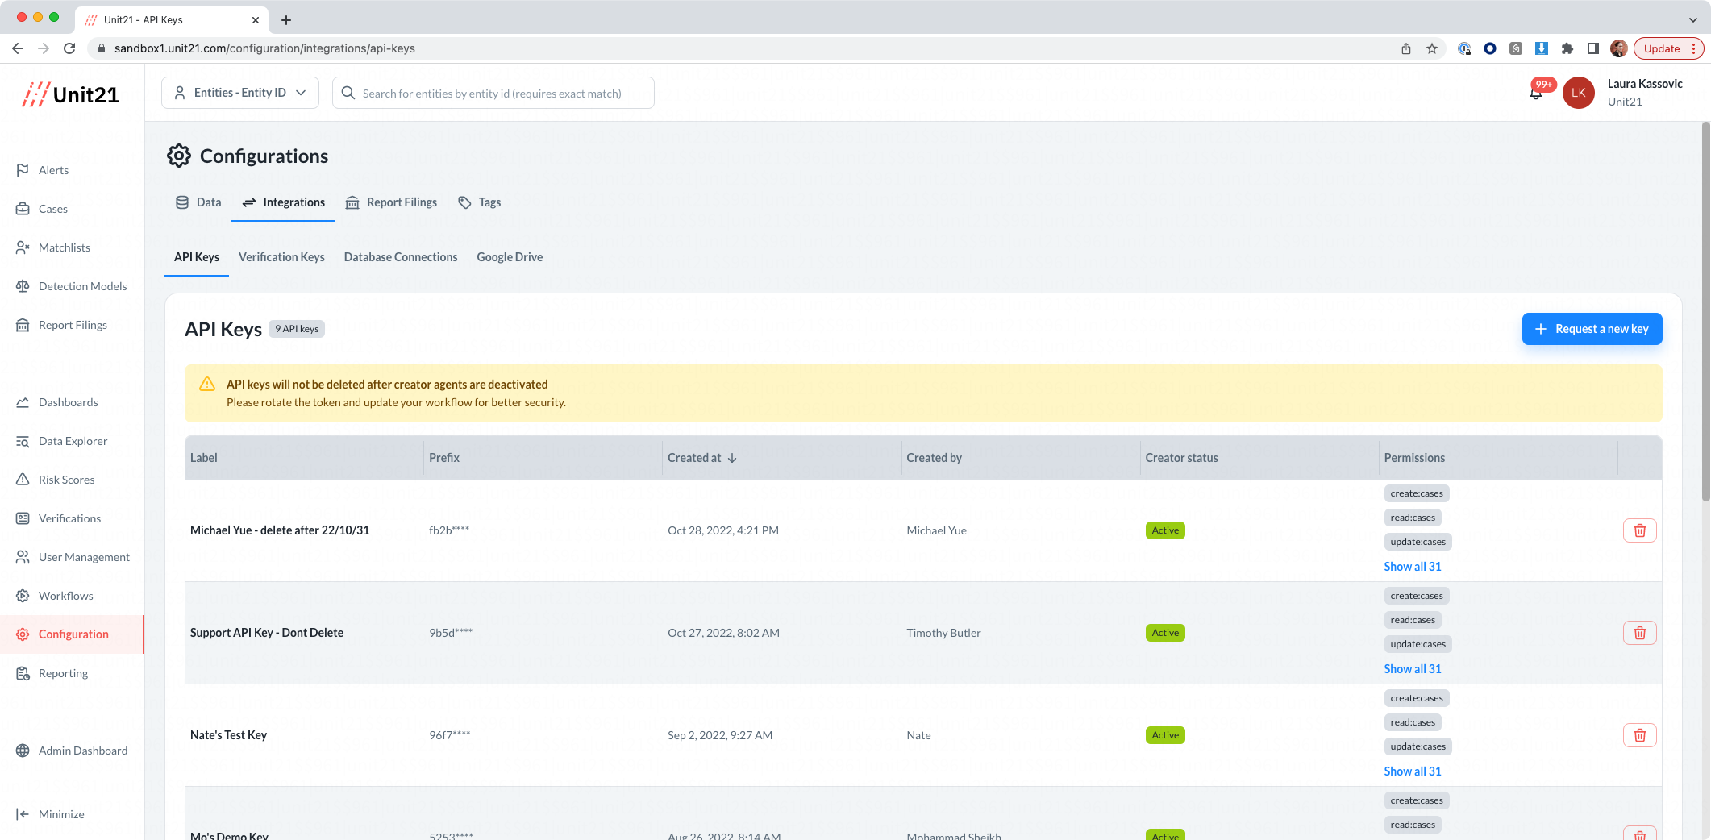Select the API Keys sub-tab
The width and height of the screenshot is (1711, 840).
point(197,257)
